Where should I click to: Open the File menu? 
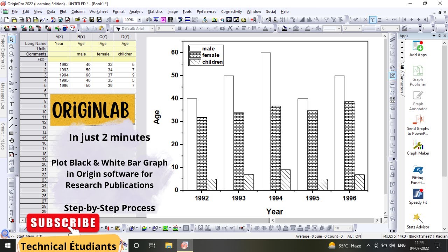coord(15,12)
